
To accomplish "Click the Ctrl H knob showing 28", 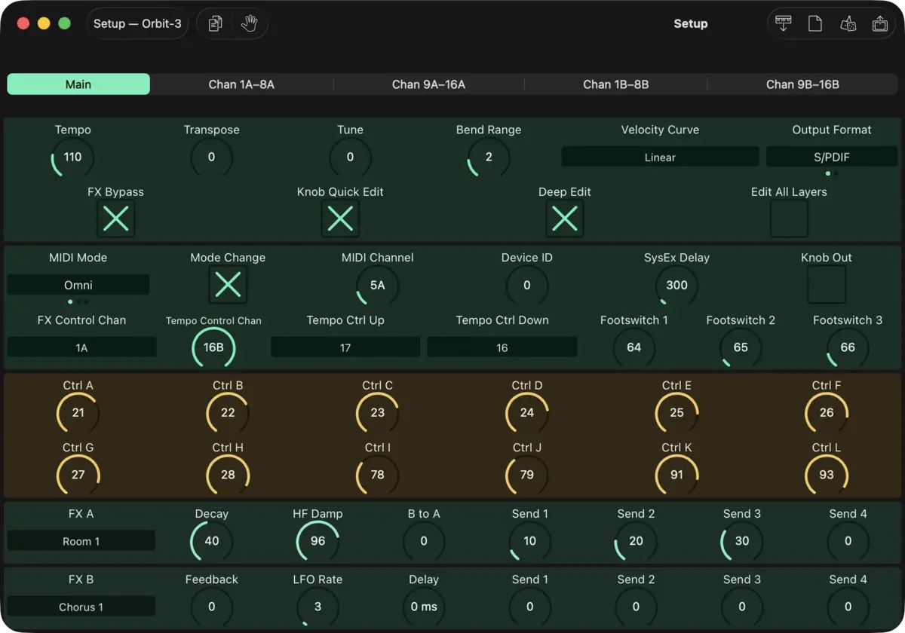I will 228,475.
